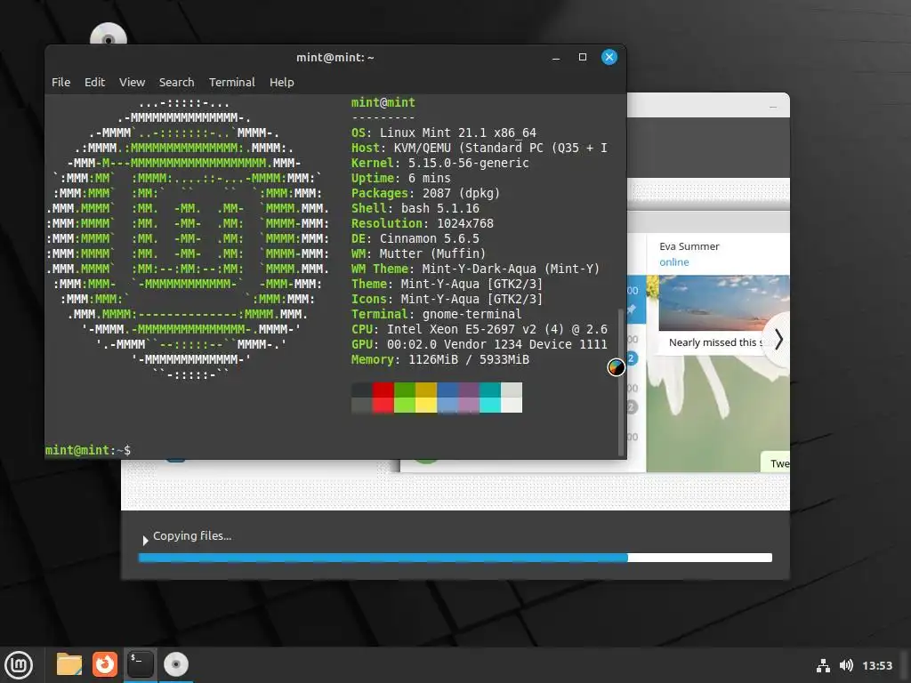Open the Help menu in Terminal
Screen dimensions: 911x683
[x=282, y=83]
